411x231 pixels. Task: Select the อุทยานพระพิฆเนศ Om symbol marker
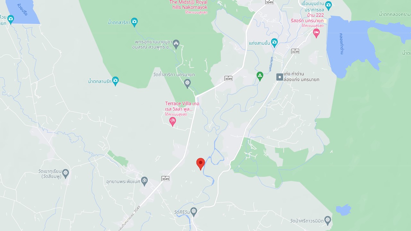[144, 181]
